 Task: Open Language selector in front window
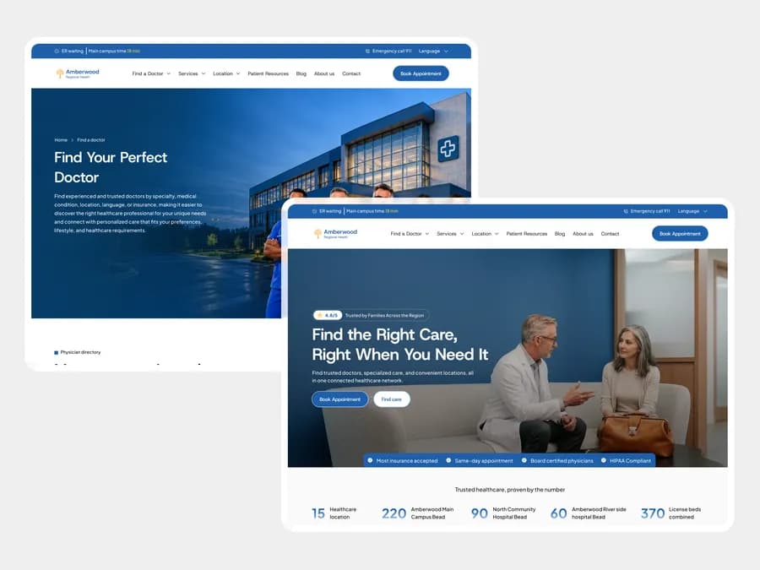pos(692,211)
